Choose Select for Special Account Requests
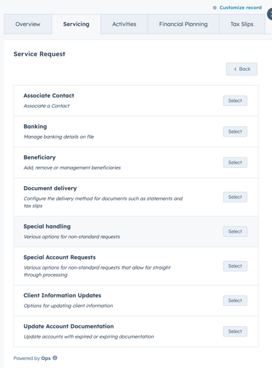This screenshot has height=368, width=272. [235, 266]
